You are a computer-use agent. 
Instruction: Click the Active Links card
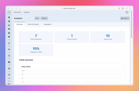pyautogui.click(x=108, y=37)
